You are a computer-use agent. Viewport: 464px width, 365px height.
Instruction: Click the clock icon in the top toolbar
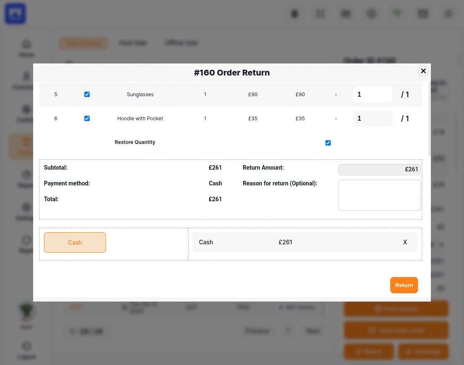295,14
